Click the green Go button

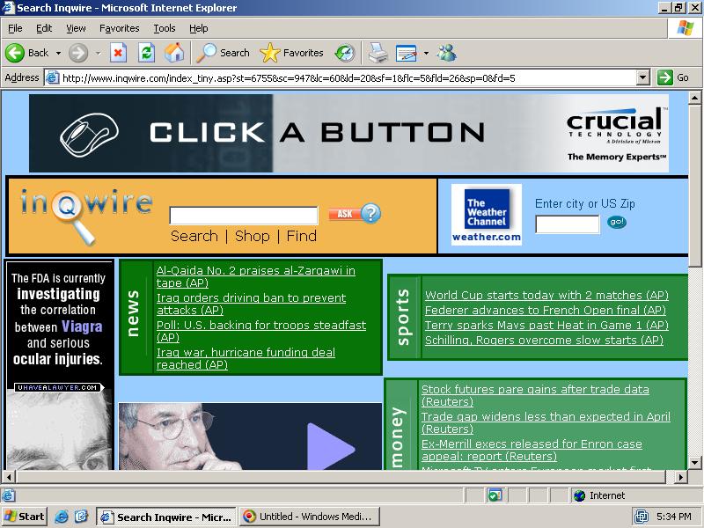(x=673, y=77)
